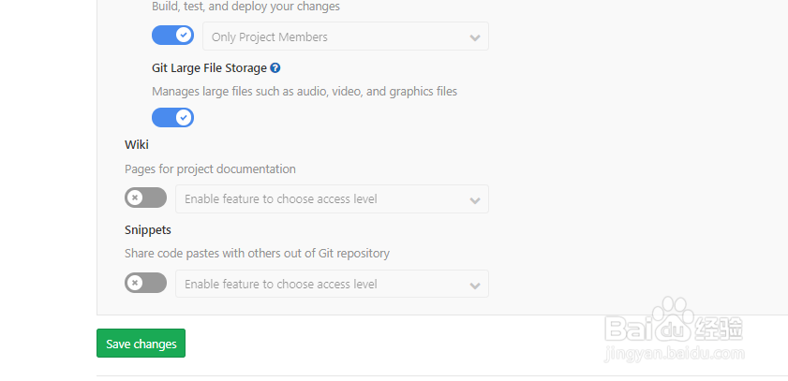The height and width of the screenshot is (381, 788).
Task: Click the Git Large File Storage help icon
Action: point(275,68)
